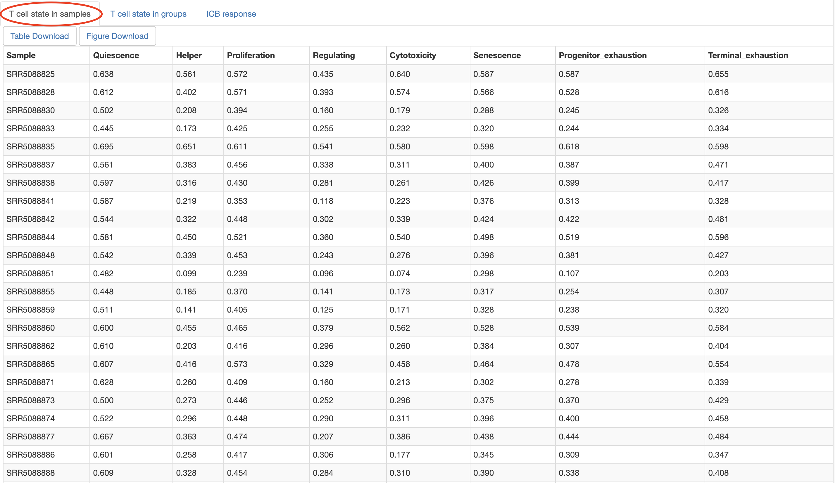This screenshot has width=835, height=483.
Task: Switch to T cell state in groups tab
Action: pyautogui.click(x=148, y=14)
